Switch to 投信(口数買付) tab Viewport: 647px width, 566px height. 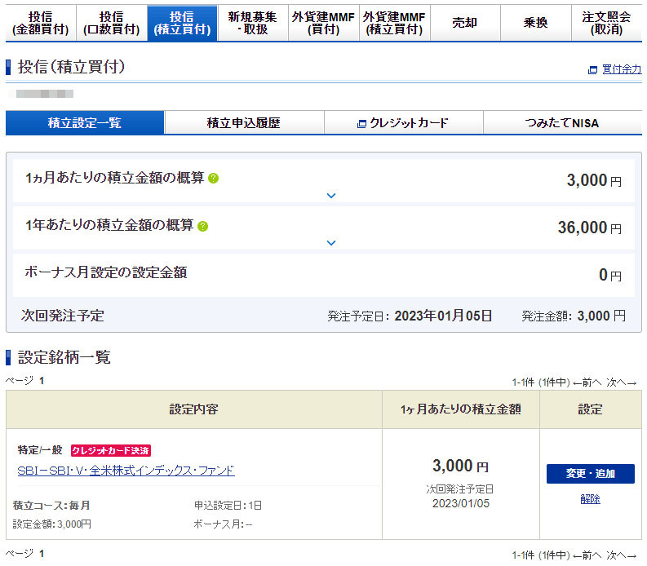(112, 24)
